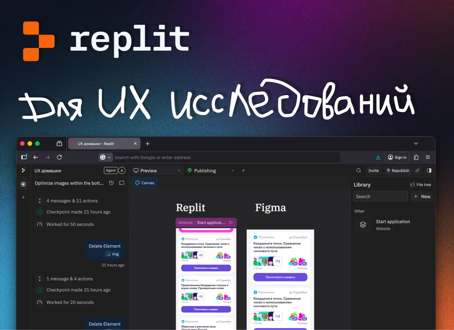Viewport: 454px width, 330px height.
Task: Reload the page
Action: pyautogui.click(x=59, y=157)
